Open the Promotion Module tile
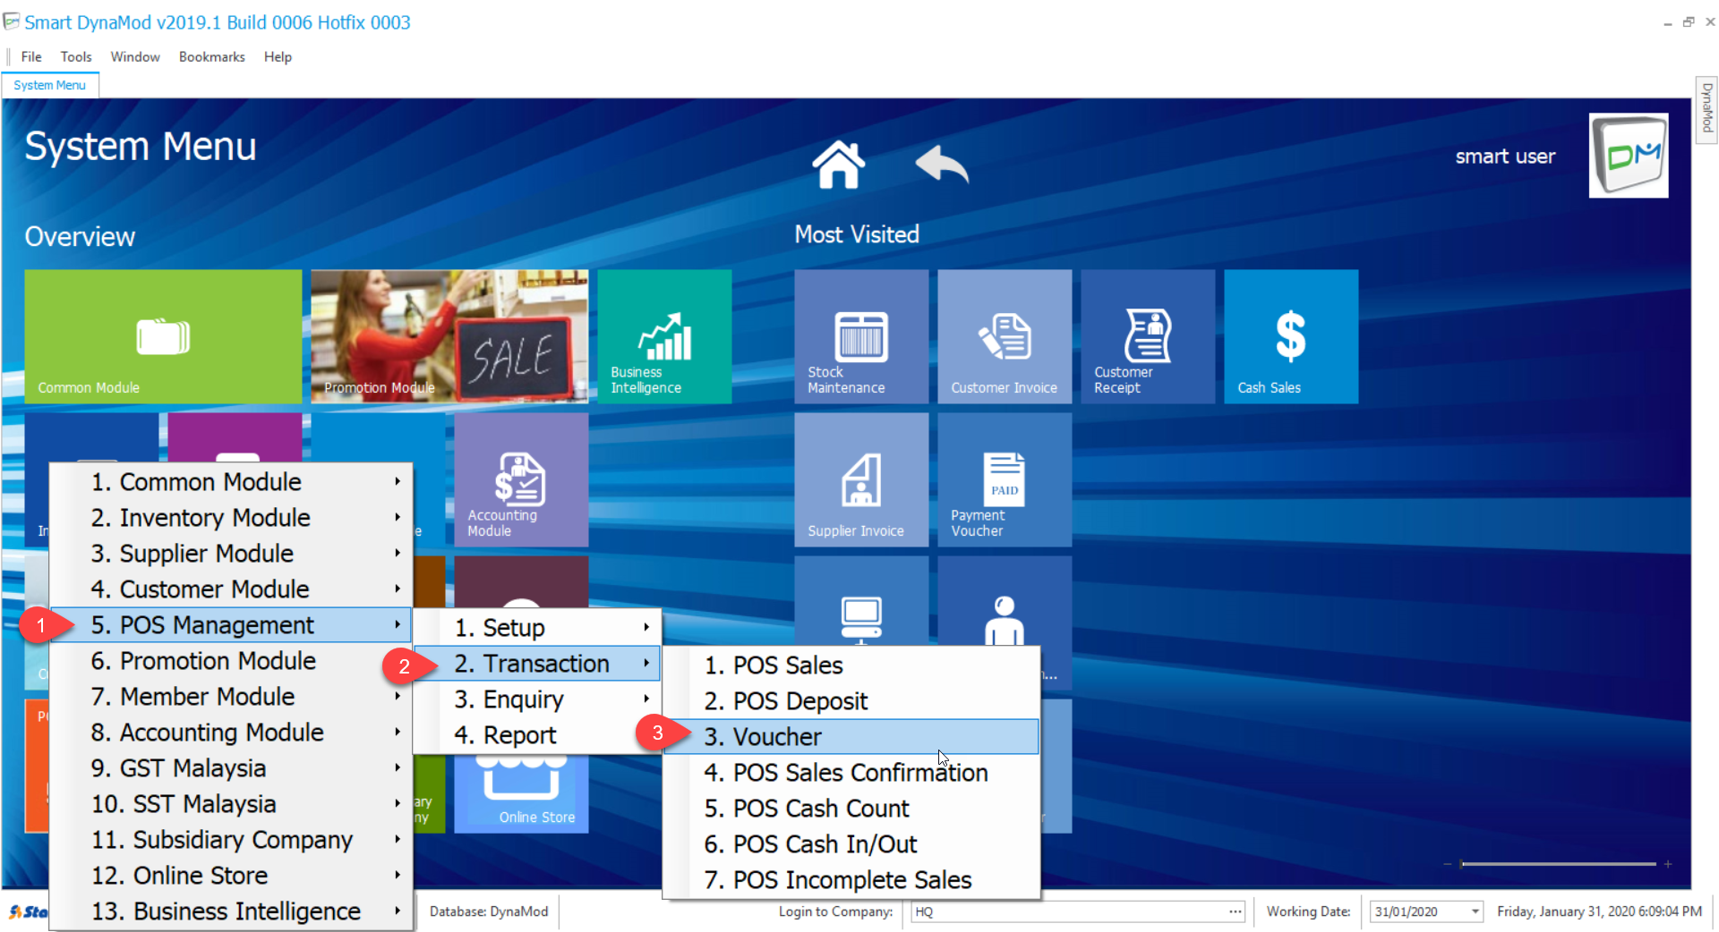Image resolution: width=1719 pixels, height=932 pixels. (449, 336)
